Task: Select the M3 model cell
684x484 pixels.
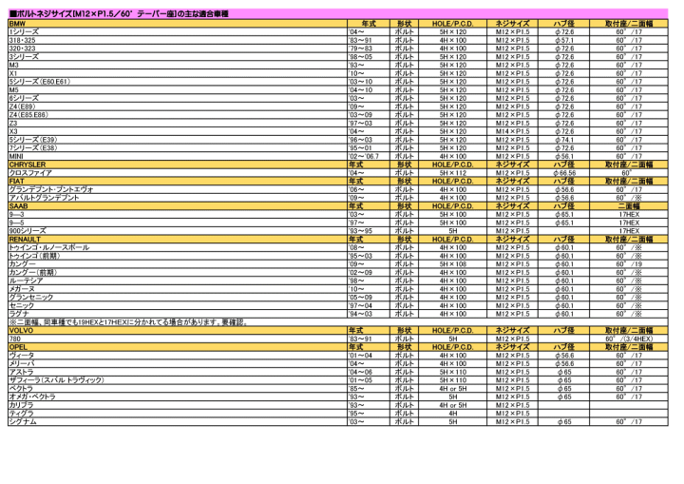Action: pyautogui.click(x=178, y=65)
